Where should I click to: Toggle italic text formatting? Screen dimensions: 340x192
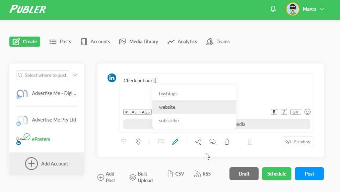[284, 112]
